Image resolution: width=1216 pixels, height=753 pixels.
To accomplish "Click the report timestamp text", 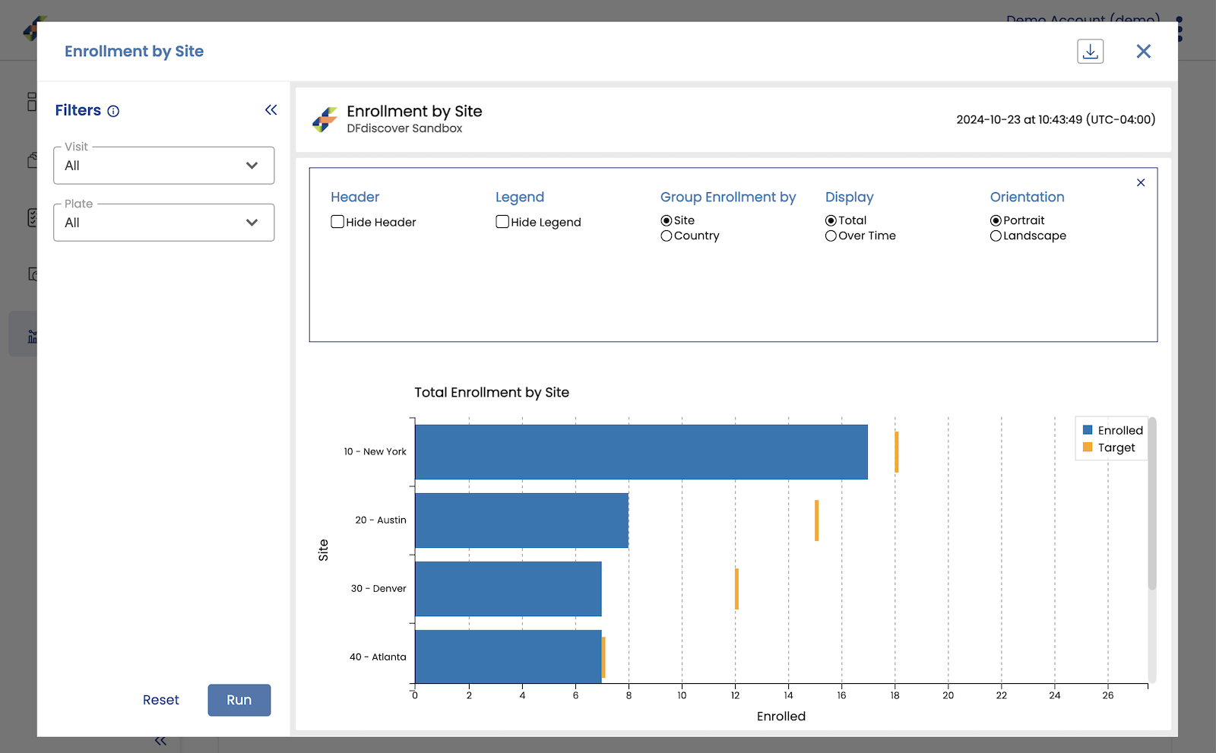I will [1056, 119].
